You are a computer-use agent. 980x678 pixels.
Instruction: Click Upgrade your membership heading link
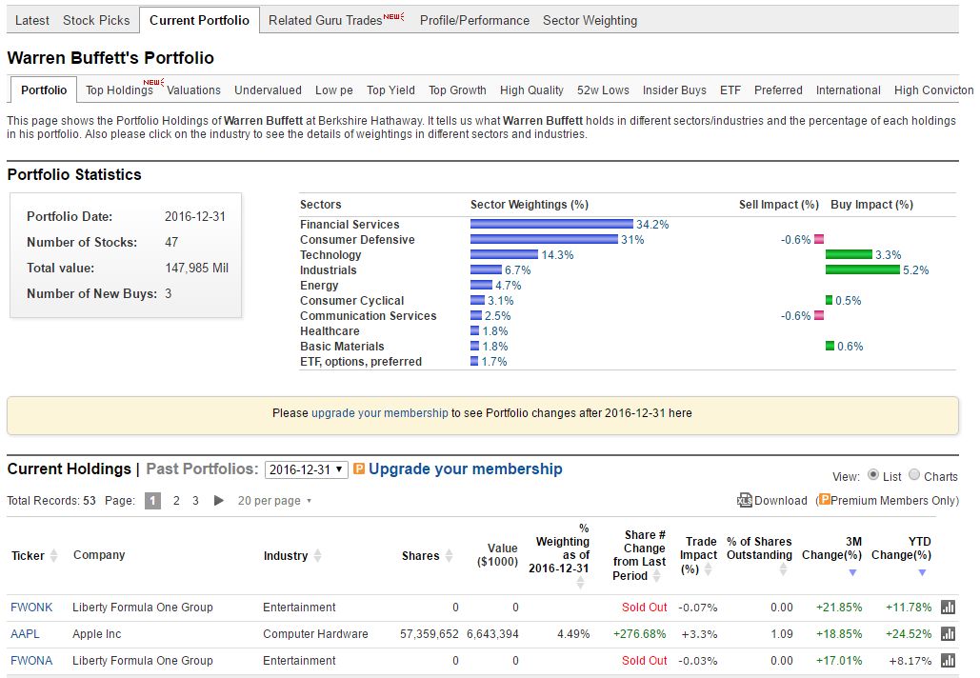pyautogui.click(x=465, y=469)
